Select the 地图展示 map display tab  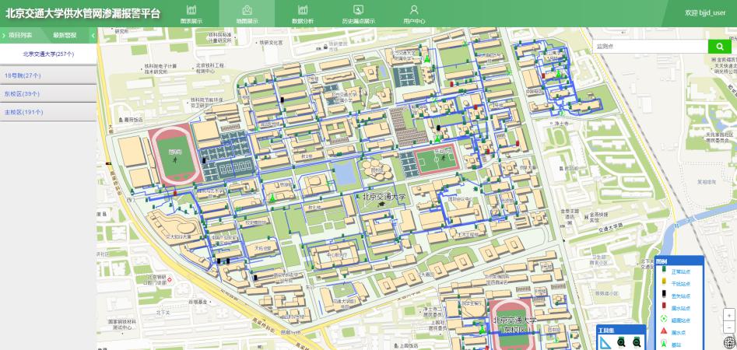point(247,14)
